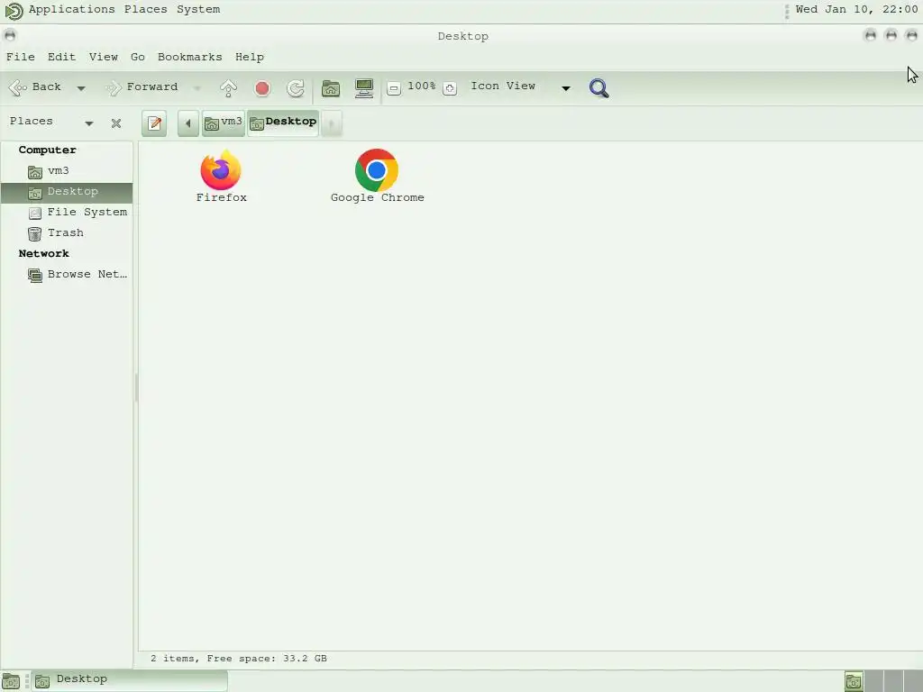Click the red Stop loading icon
The width and height of the screenshot is (923, 692).
(x=262, y=88)
